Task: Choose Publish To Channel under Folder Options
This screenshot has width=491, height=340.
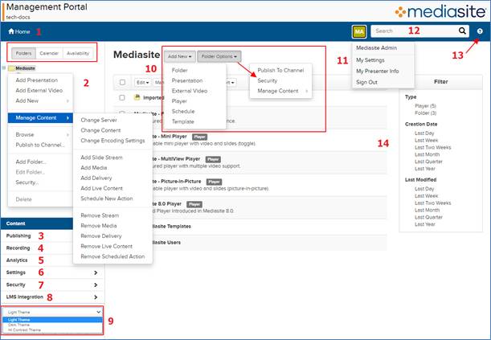Action: [280, 71]
